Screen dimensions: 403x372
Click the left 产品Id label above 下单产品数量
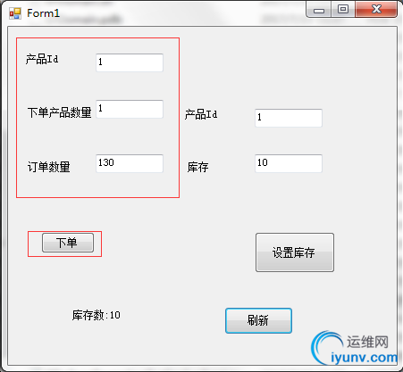(42, 59)
